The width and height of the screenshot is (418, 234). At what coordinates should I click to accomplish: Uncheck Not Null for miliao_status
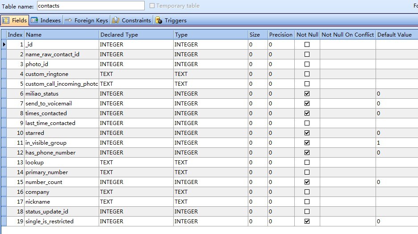click(x=307, y=94)
